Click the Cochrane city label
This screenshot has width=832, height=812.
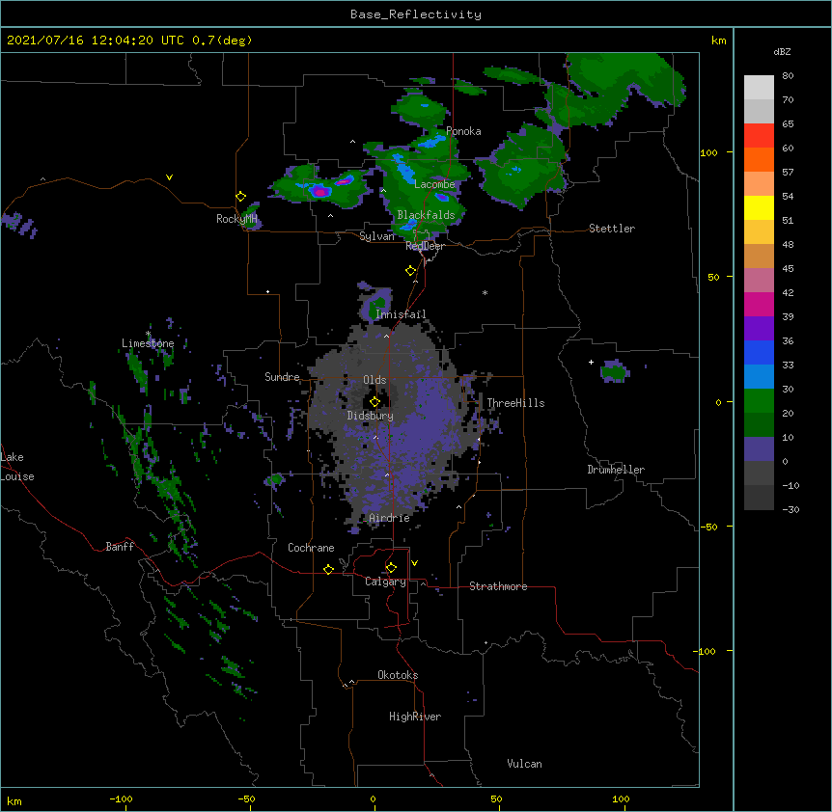[311, 548]
